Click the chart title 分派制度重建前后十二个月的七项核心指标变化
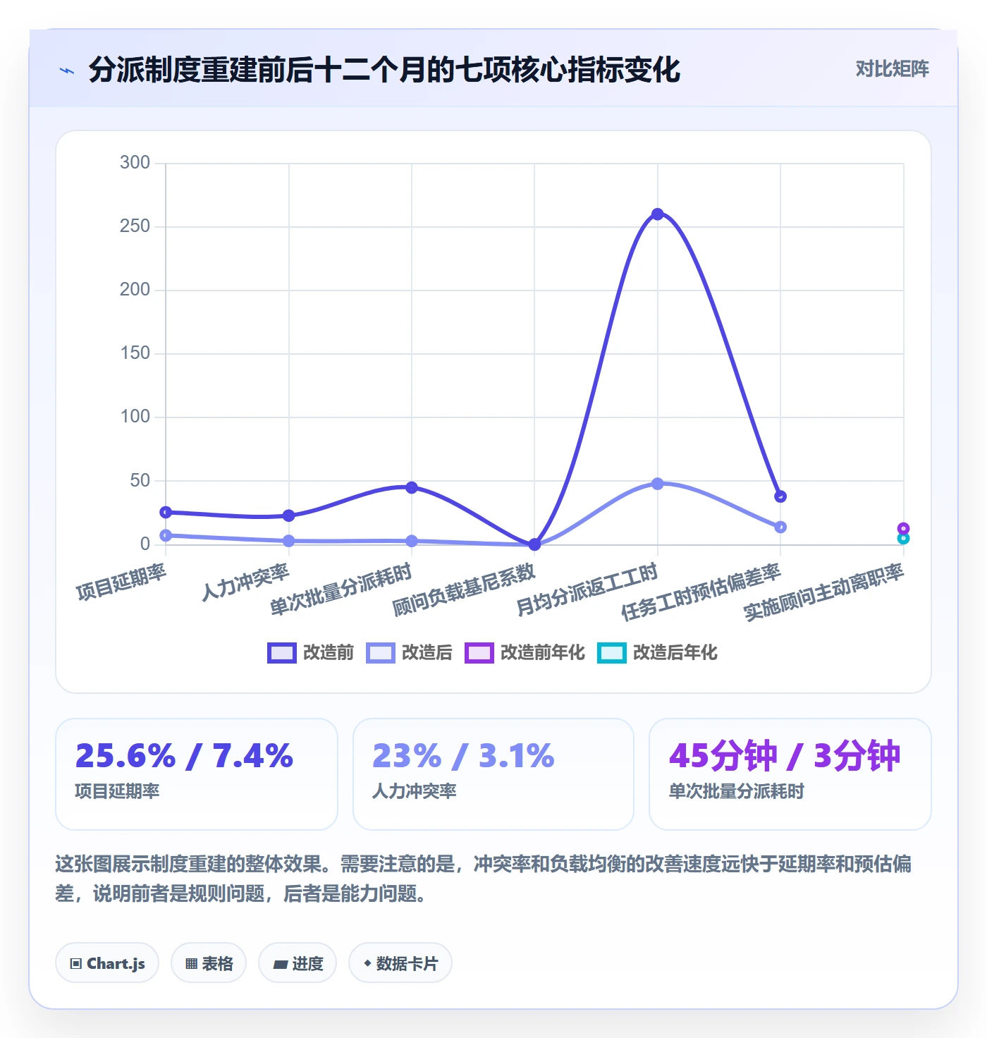This screenshot has height=1038, width=987. pyautogui.click(x=384, y=70)
